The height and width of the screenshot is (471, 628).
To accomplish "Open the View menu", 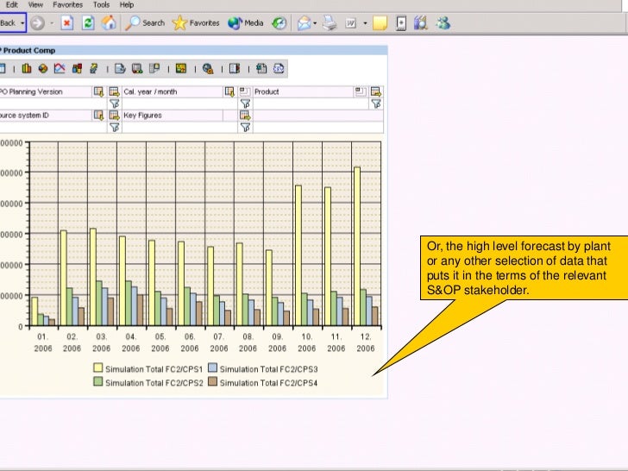I will 35,5.
